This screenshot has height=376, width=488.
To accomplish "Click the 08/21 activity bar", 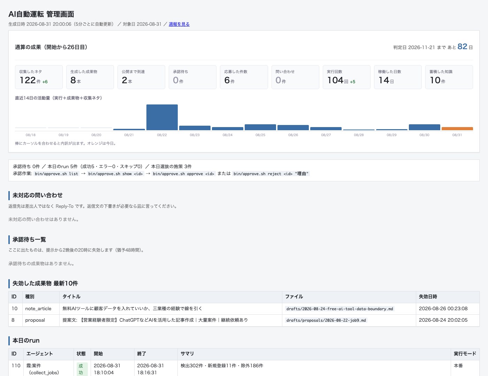I will point(129,130).
